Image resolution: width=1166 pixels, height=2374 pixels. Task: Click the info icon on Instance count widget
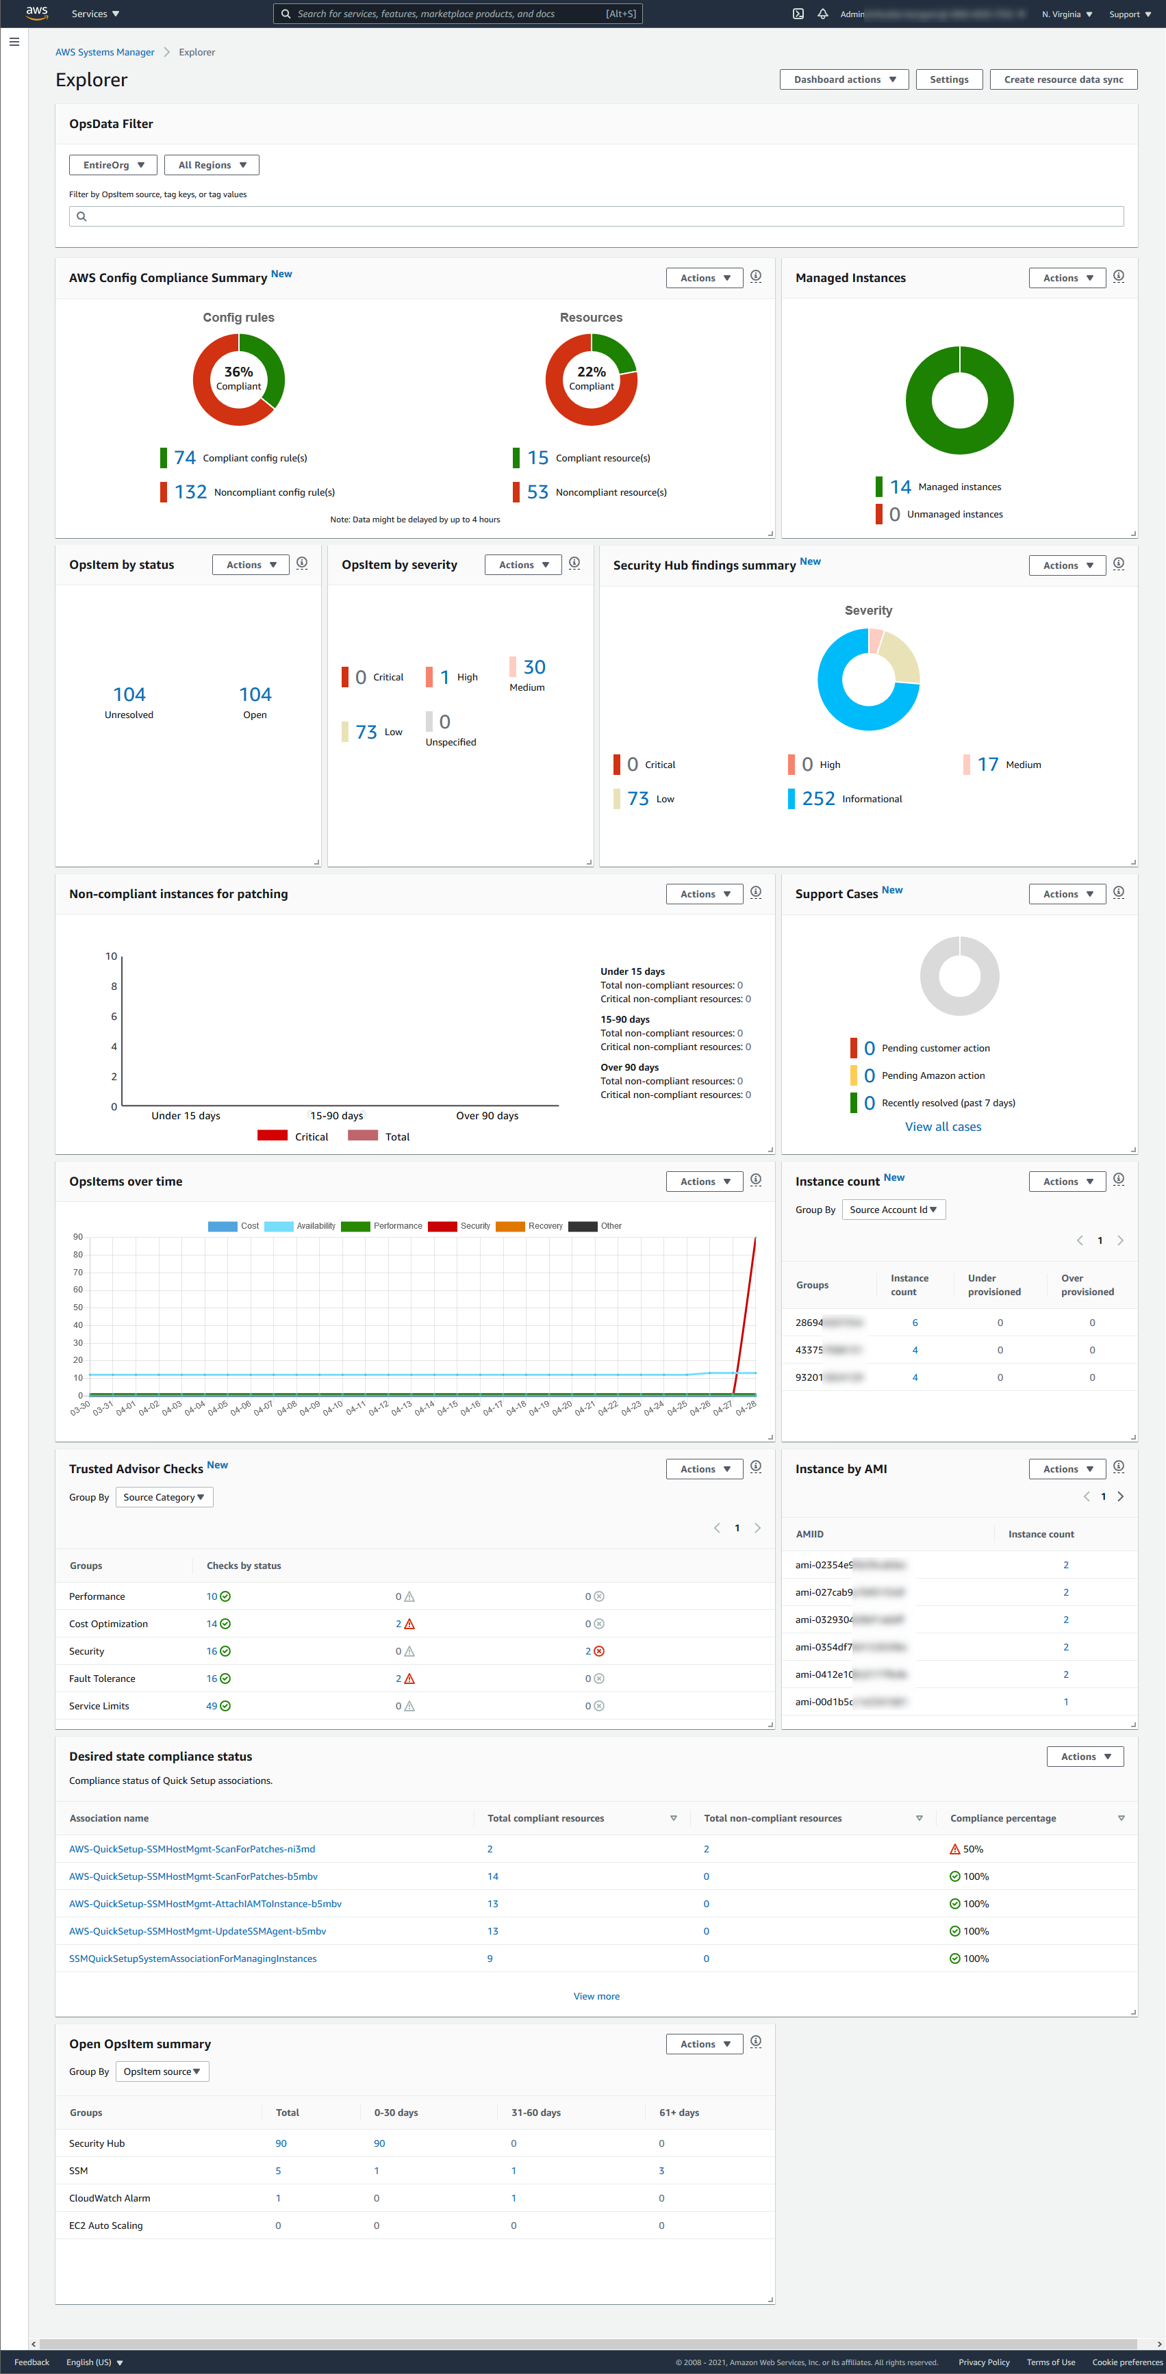[1119, 1179]
